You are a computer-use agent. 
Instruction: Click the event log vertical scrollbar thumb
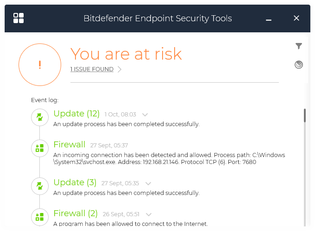click(x=304, y=115)
